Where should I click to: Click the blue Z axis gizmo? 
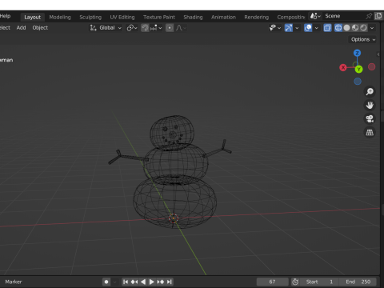[357, 53]
